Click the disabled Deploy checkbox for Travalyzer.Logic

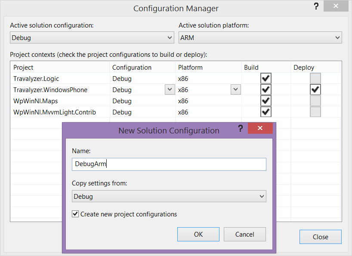(315, 78)
